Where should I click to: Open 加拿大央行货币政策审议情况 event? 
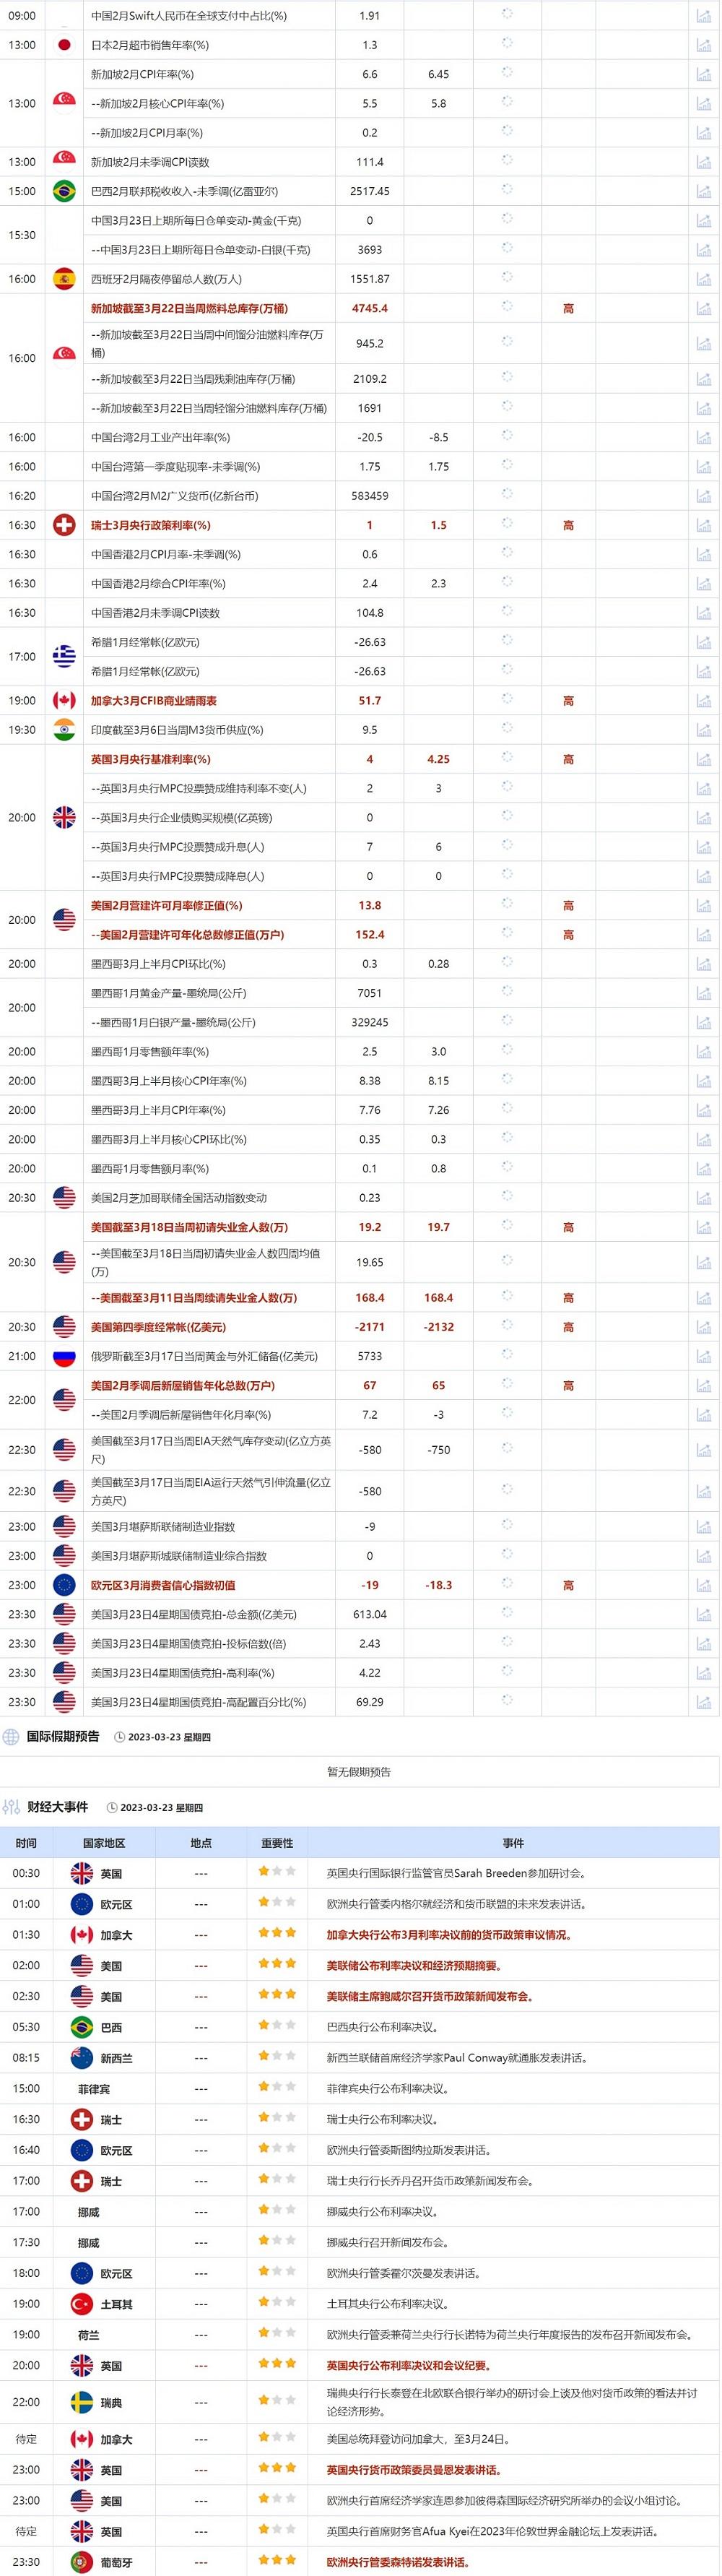coord(450,1935)
